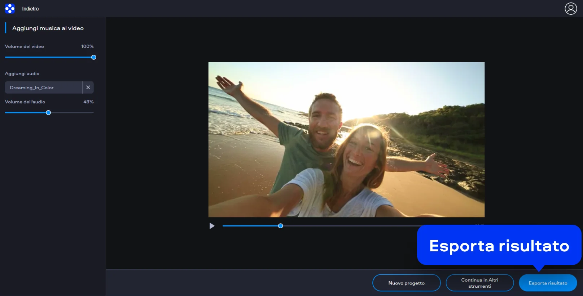The height and width of the screenshot is (296, 583).
Task: Click the unfilled grey part of the playback timeline
Action: coord(346,226)
